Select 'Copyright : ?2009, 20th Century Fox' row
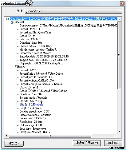The image size is (126, 150). click(41, 63)
